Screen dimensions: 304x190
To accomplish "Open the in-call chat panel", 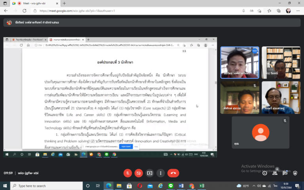I will [285, 173].
